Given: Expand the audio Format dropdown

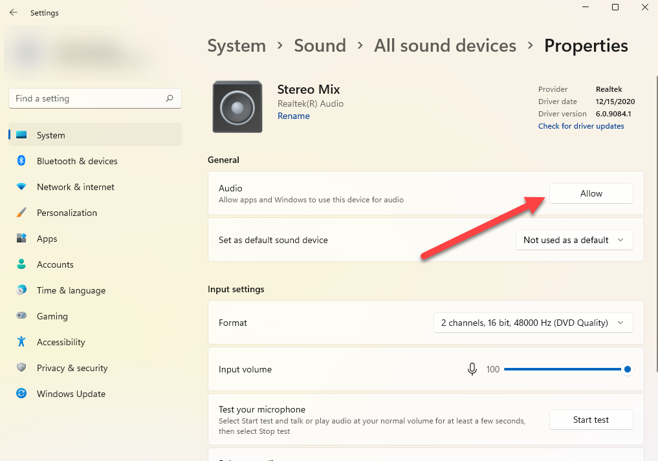Looking at the screenshot, I should (532, 323).
